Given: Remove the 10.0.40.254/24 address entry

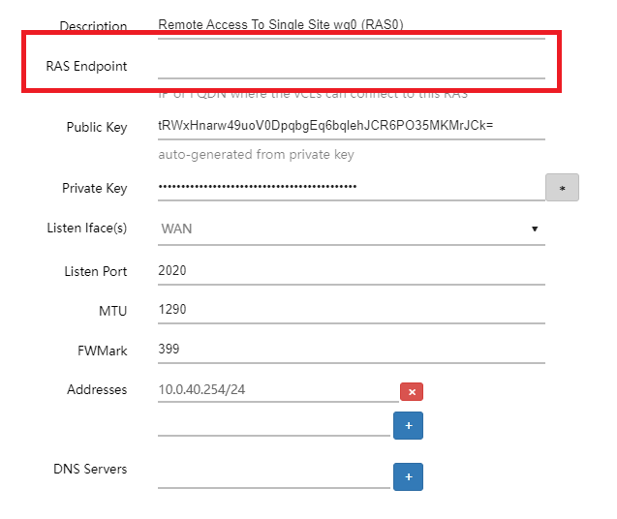Looking at the screenshot, I should tap(412, 392).
